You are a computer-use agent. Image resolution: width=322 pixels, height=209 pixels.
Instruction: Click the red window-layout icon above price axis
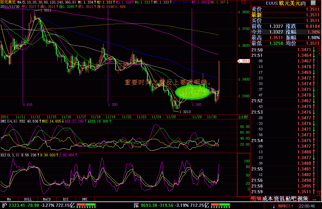(243, 2)
